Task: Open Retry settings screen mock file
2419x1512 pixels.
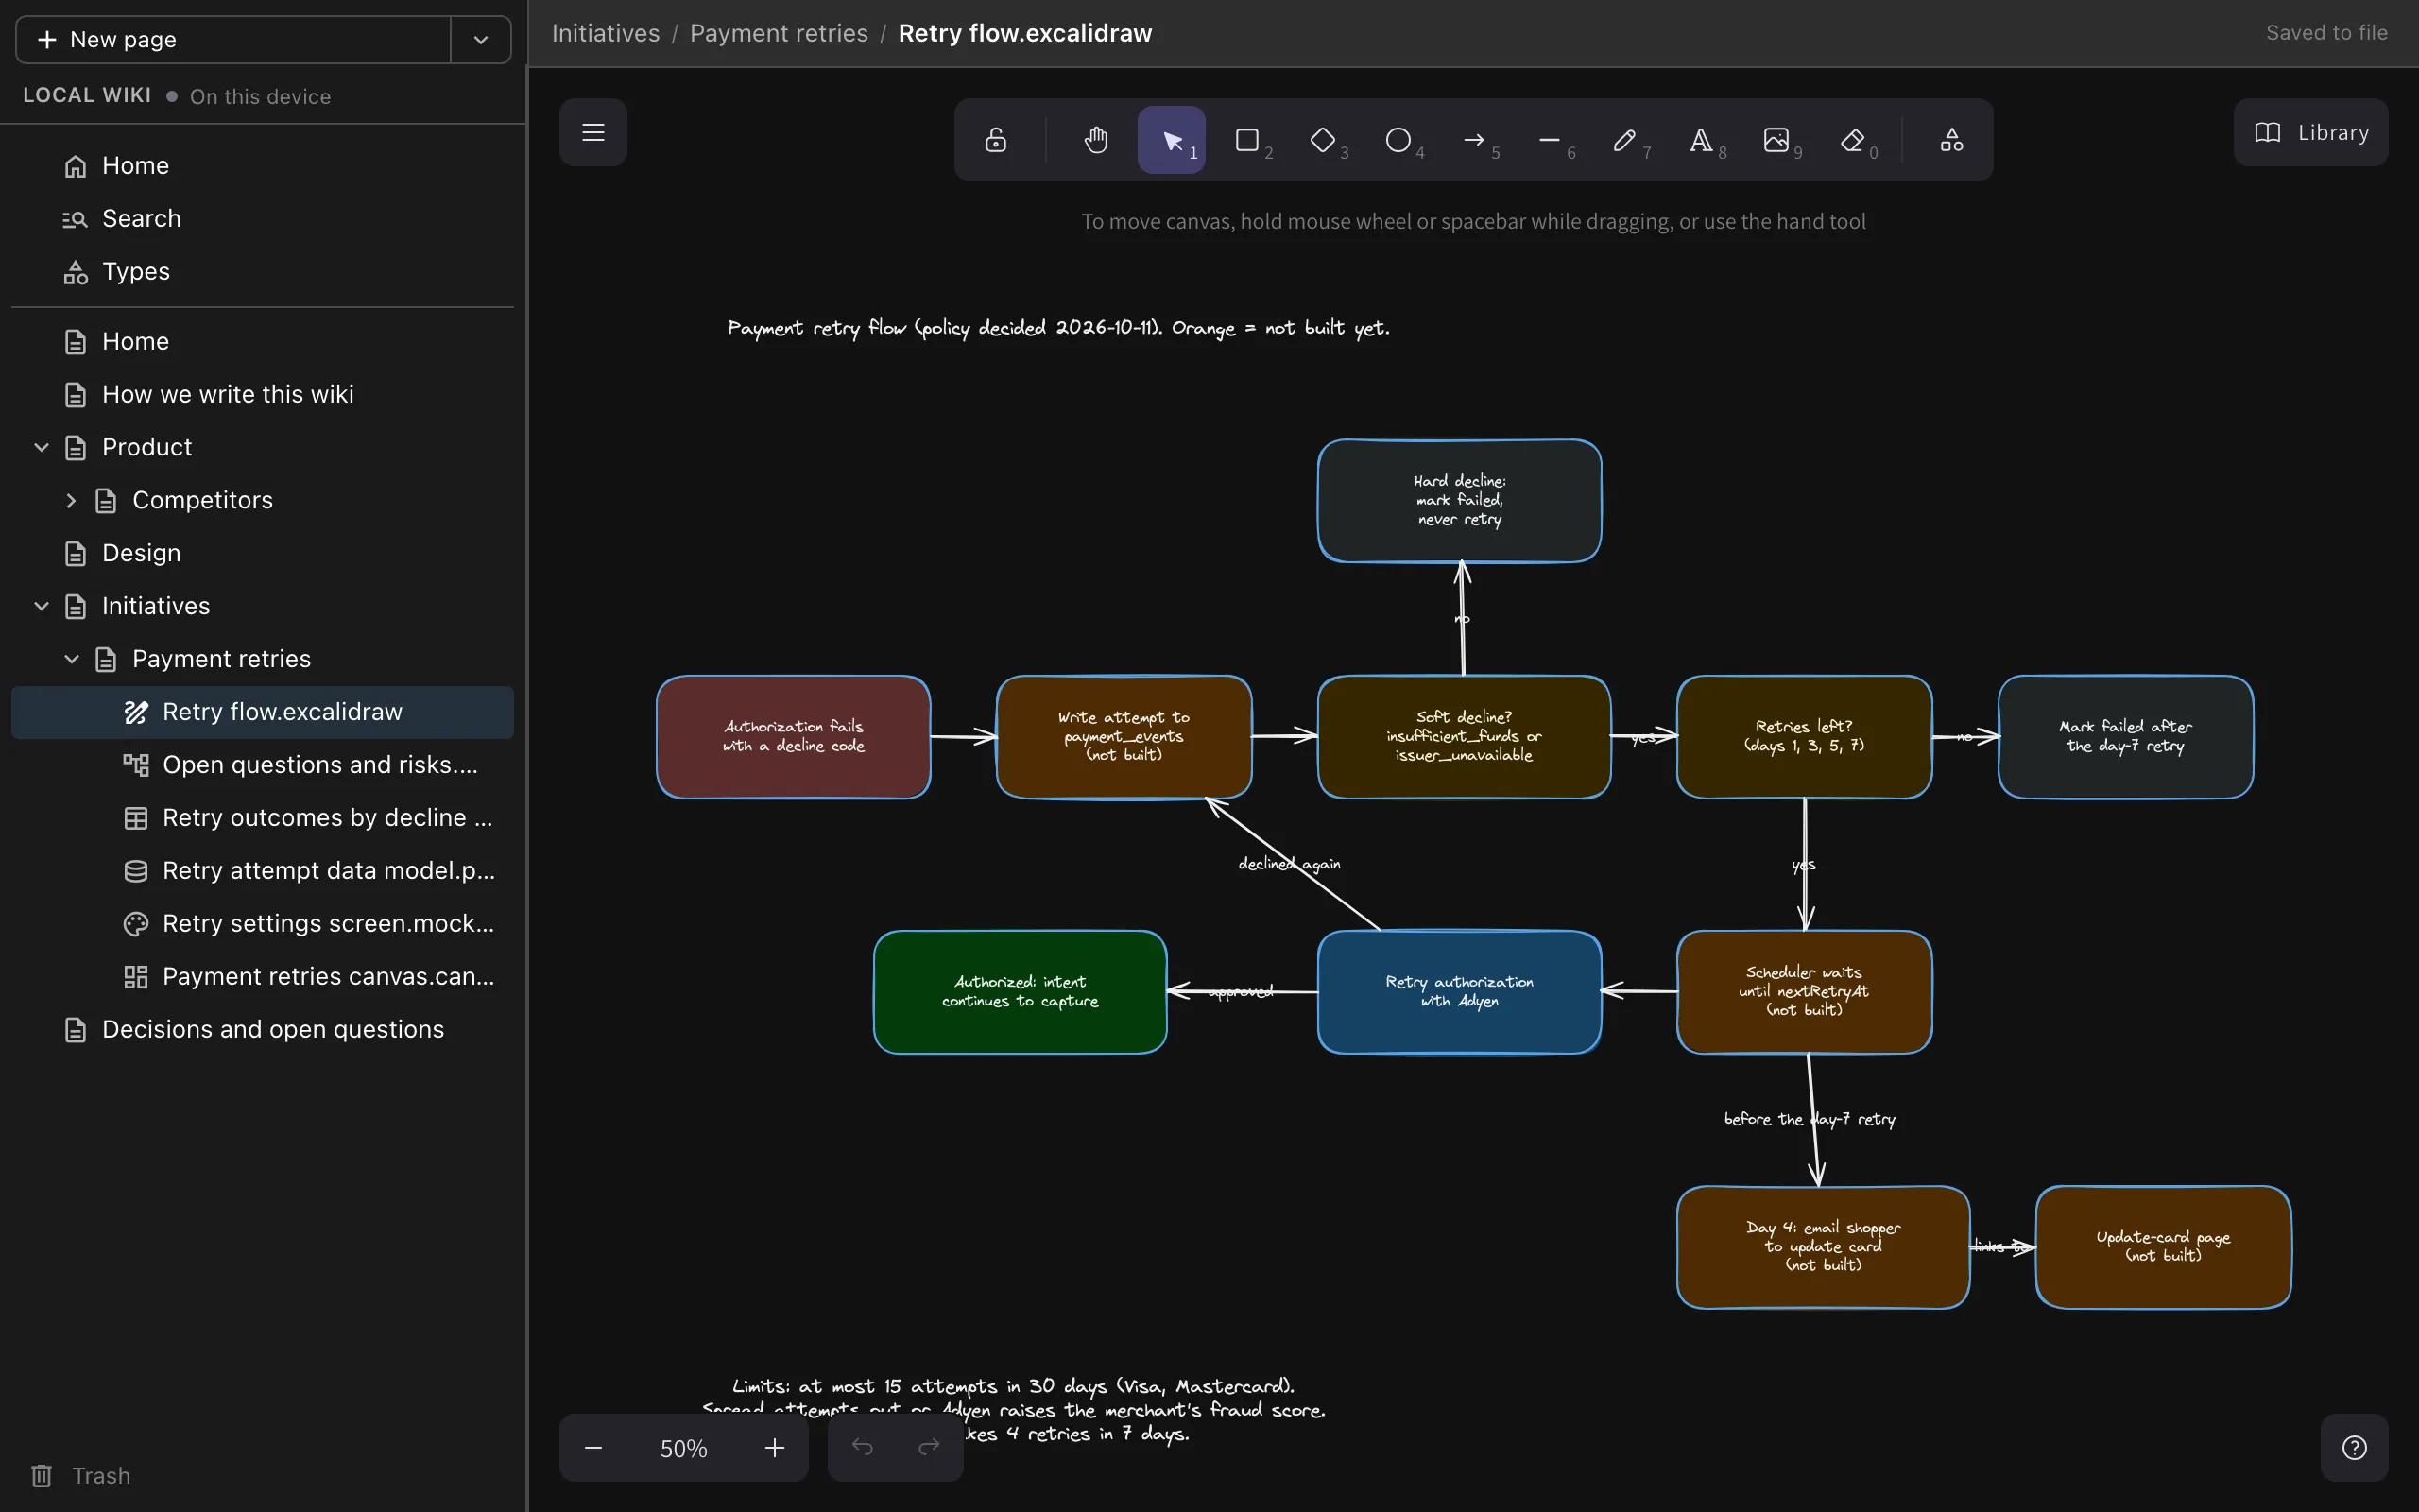Action: pos(263,924)
